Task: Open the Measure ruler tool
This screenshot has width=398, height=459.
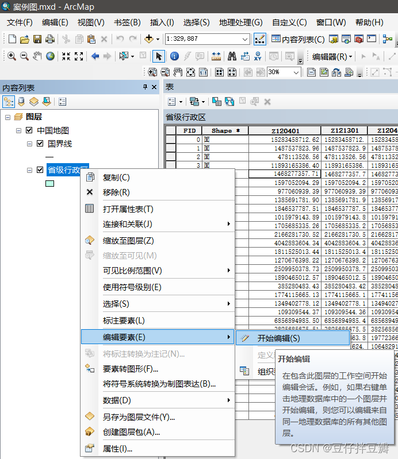Action: coord(216,56)
